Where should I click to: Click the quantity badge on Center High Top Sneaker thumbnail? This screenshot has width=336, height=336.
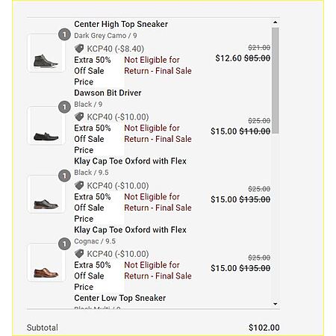click(64, 34)
